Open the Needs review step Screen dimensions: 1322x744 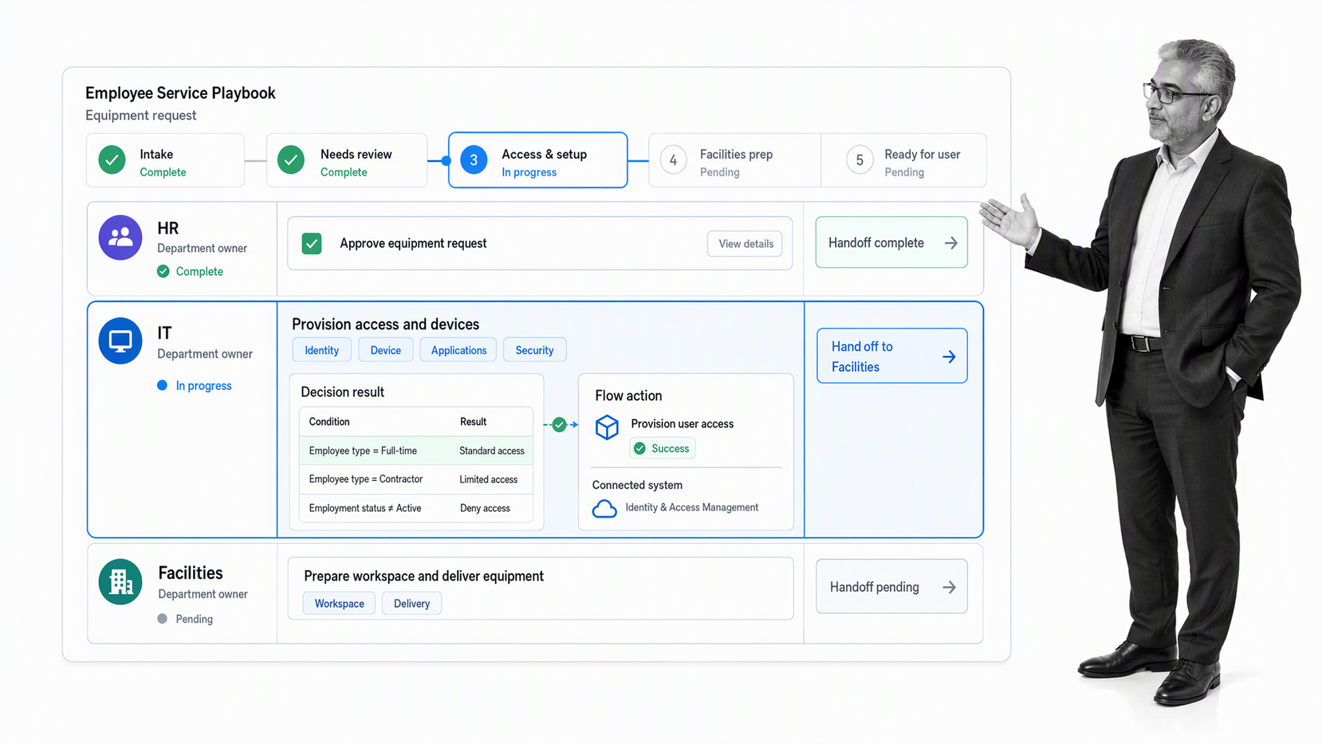(x=347, y=160)
